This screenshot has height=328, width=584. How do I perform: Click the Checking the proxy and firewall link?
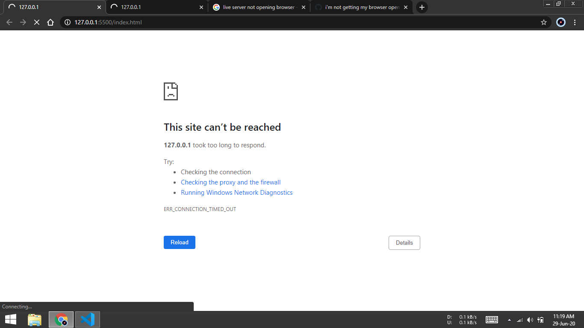coord(230,182)
